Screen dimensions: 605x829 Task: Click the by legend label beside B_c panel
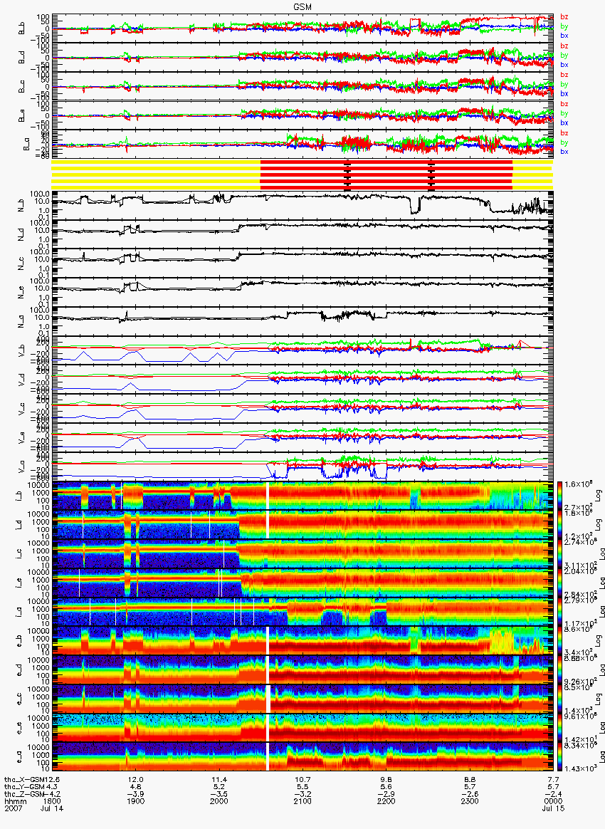[x=564, y=84]
